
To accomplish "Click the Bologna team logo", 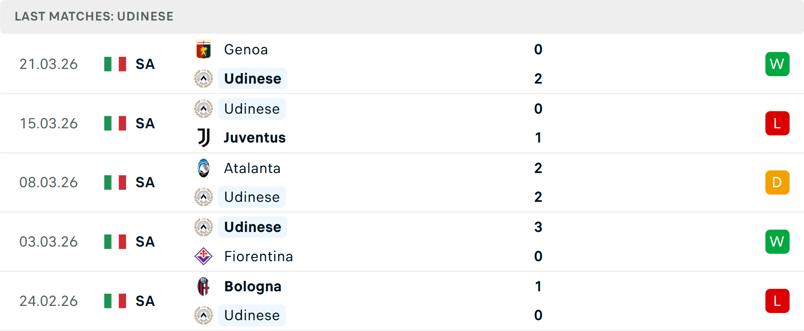I will click(x=204, y=287).
